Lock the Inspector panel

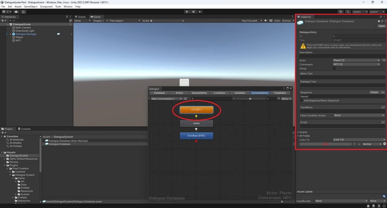381,17
